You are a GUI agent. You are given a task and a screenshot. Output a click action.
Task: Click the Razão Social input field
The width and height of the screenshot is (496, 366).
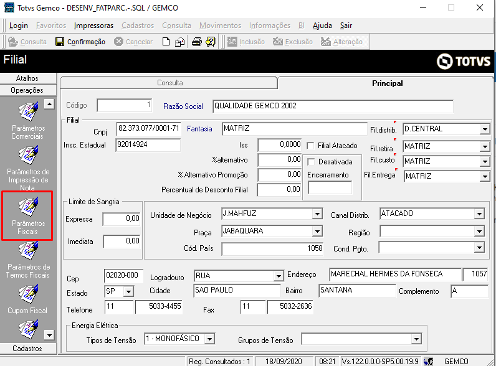333,106
